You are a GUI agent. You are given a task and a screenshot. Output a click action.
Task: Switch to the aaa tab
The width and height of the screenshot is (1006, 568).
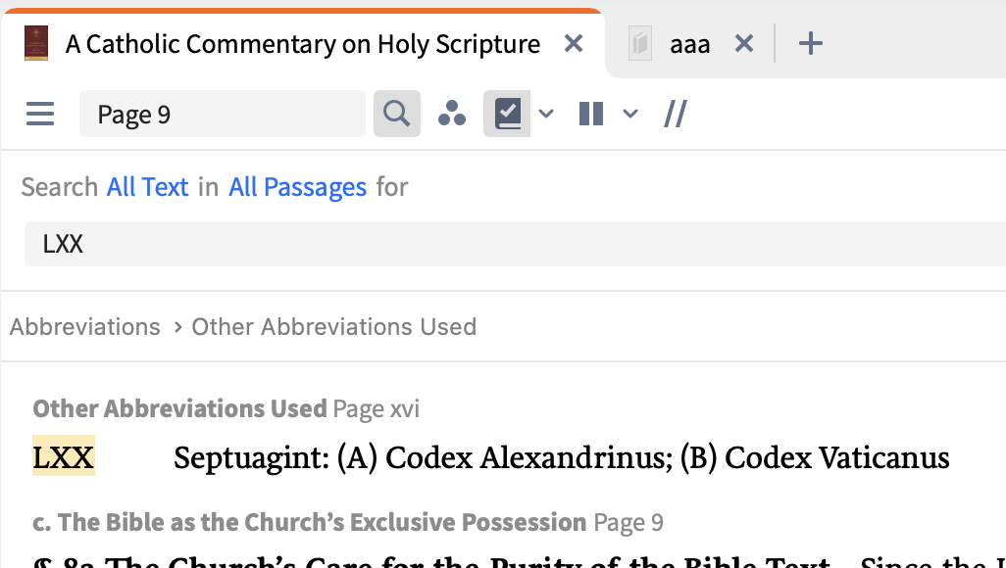click(x=689, y=44)
